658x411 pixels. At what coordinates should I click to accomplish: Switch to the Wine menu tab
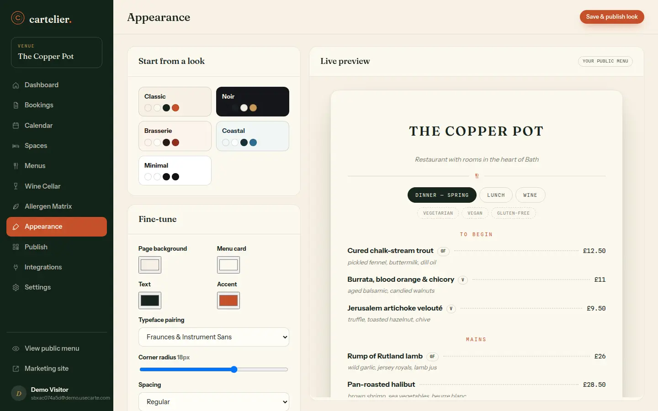(530, 195)
